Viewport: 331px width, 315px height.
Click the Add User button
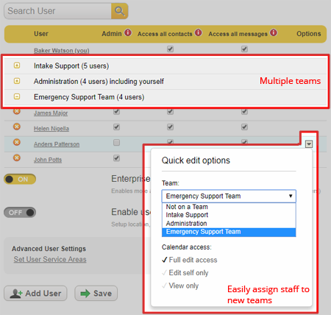[x=35, y=293]
